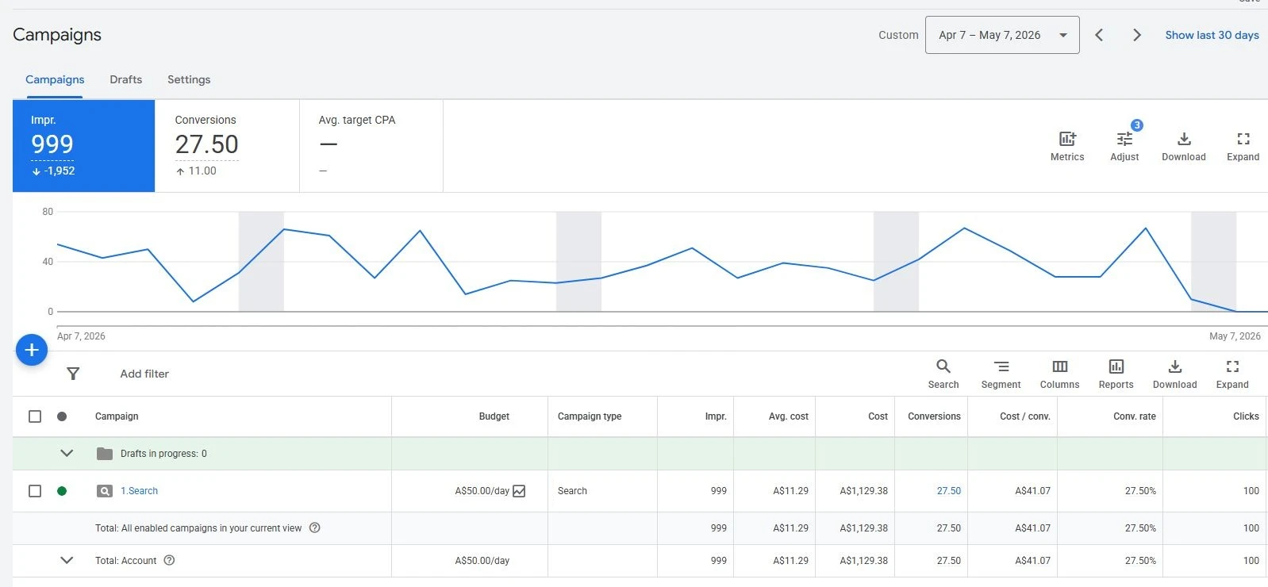Switch to the Drafts tab
Image resolution: width=1268 pixels, height=587 pixels.
(x=126, y=79)
